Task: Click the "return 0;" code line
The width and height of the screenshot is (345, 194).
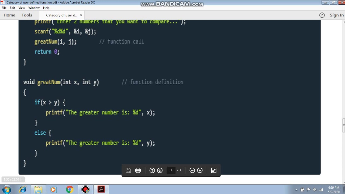Action: click(x=47, y=52)
